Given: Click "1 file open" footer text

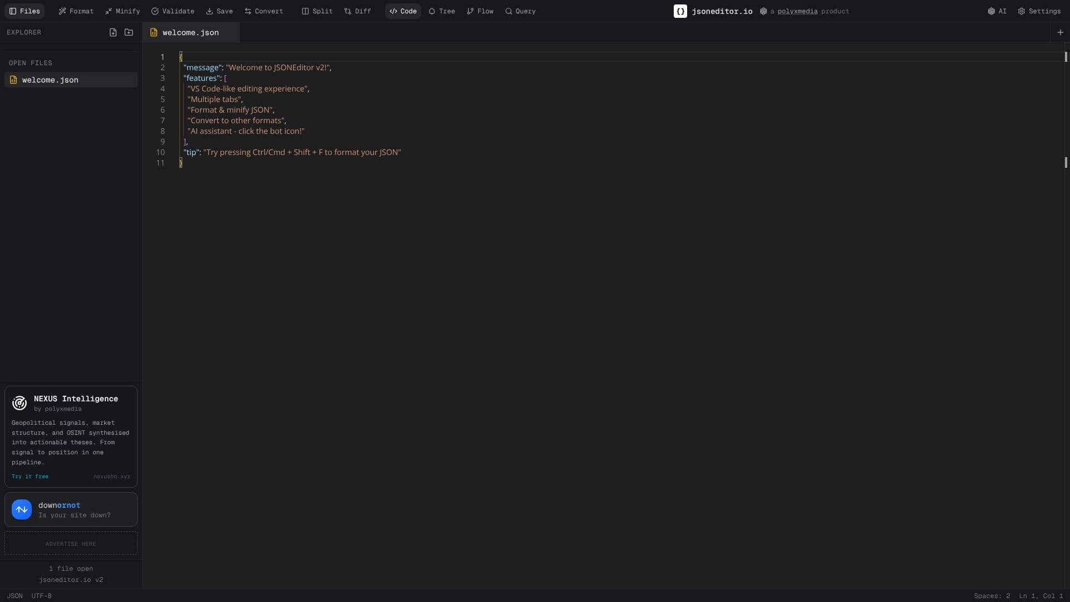Looking at the screenshot, I should (71, 569).
